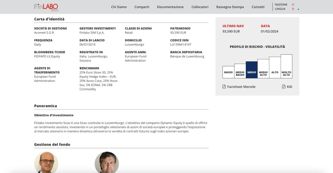Click the Finlabo Investments Sicav objective paragraph

(121, 127)
